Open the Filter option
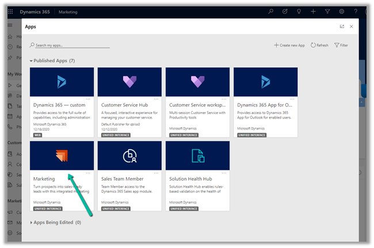Screen dimensions: 374x248 [341, 45]
